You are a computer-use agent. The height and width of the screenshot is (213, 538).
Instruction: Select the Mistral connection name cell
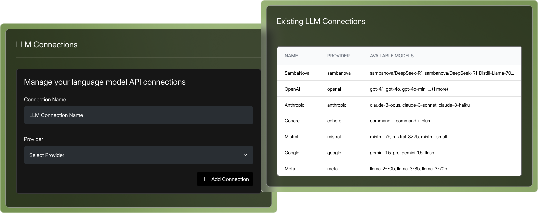291,137
